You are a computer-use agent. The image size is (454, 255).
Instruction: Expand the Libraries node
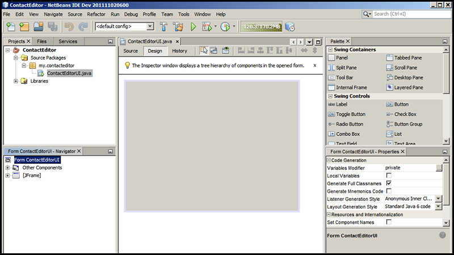[x=16, y=81]
